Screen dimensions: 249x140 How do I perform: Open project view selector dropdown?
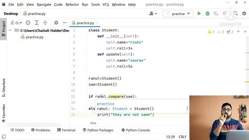point(16,23)
